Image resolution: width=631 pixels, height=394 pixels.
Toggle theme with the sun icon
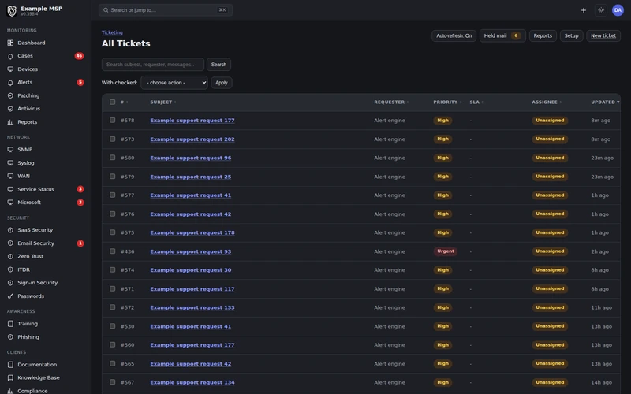[601, 10]
